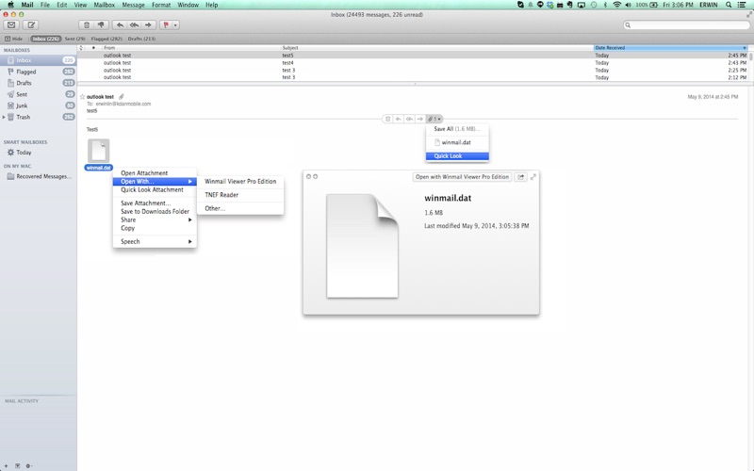This screenshot has height=471, width=754.
Task: Select Inbox (226) in favorites bar
Action: [x=45, y=39]
